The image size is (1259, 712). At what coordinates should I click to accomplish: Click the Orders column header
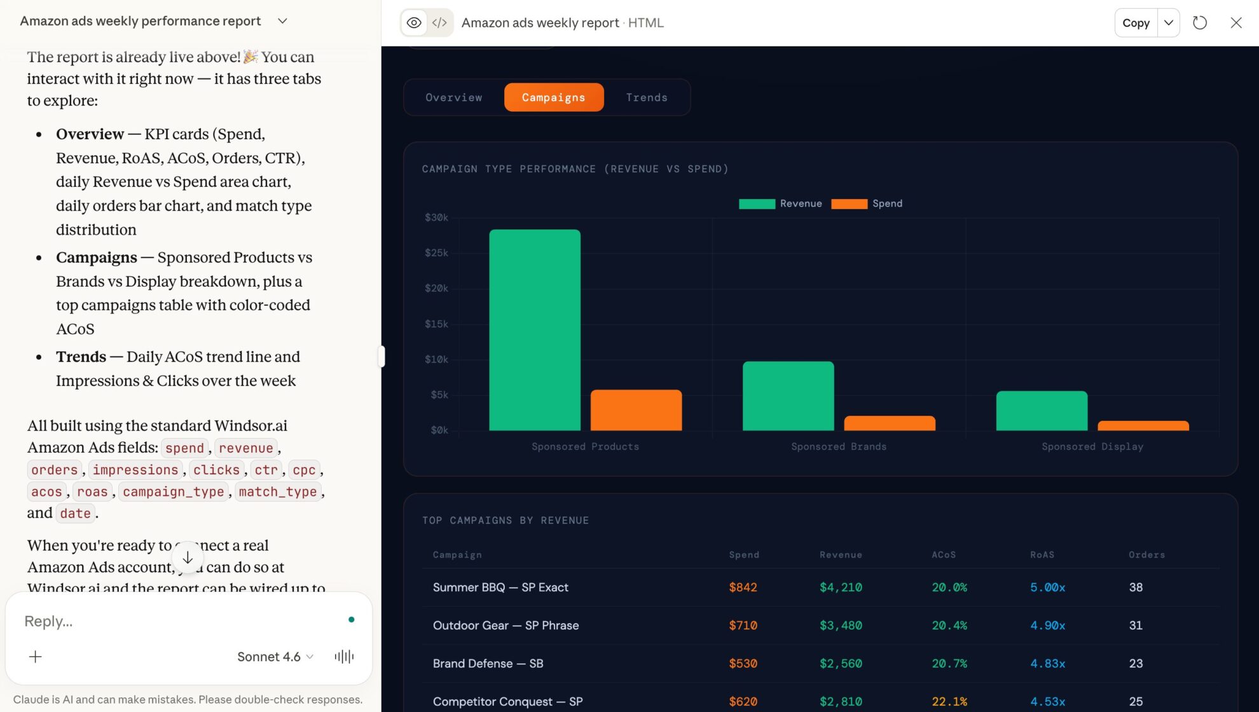(x=1146, y=555)
